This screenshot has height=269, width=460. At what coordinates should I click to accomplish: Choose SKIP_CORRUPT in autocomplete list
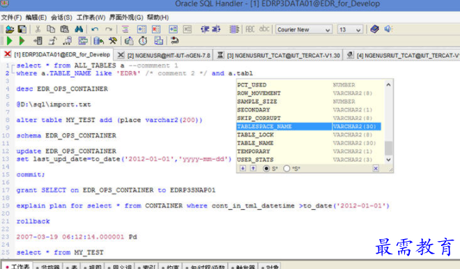pos(309,118)
